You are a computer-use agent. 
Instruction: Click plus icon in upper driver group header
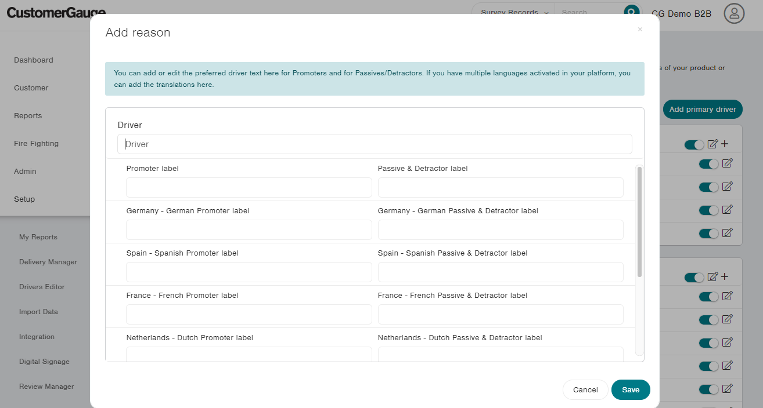tap(725, 144)
